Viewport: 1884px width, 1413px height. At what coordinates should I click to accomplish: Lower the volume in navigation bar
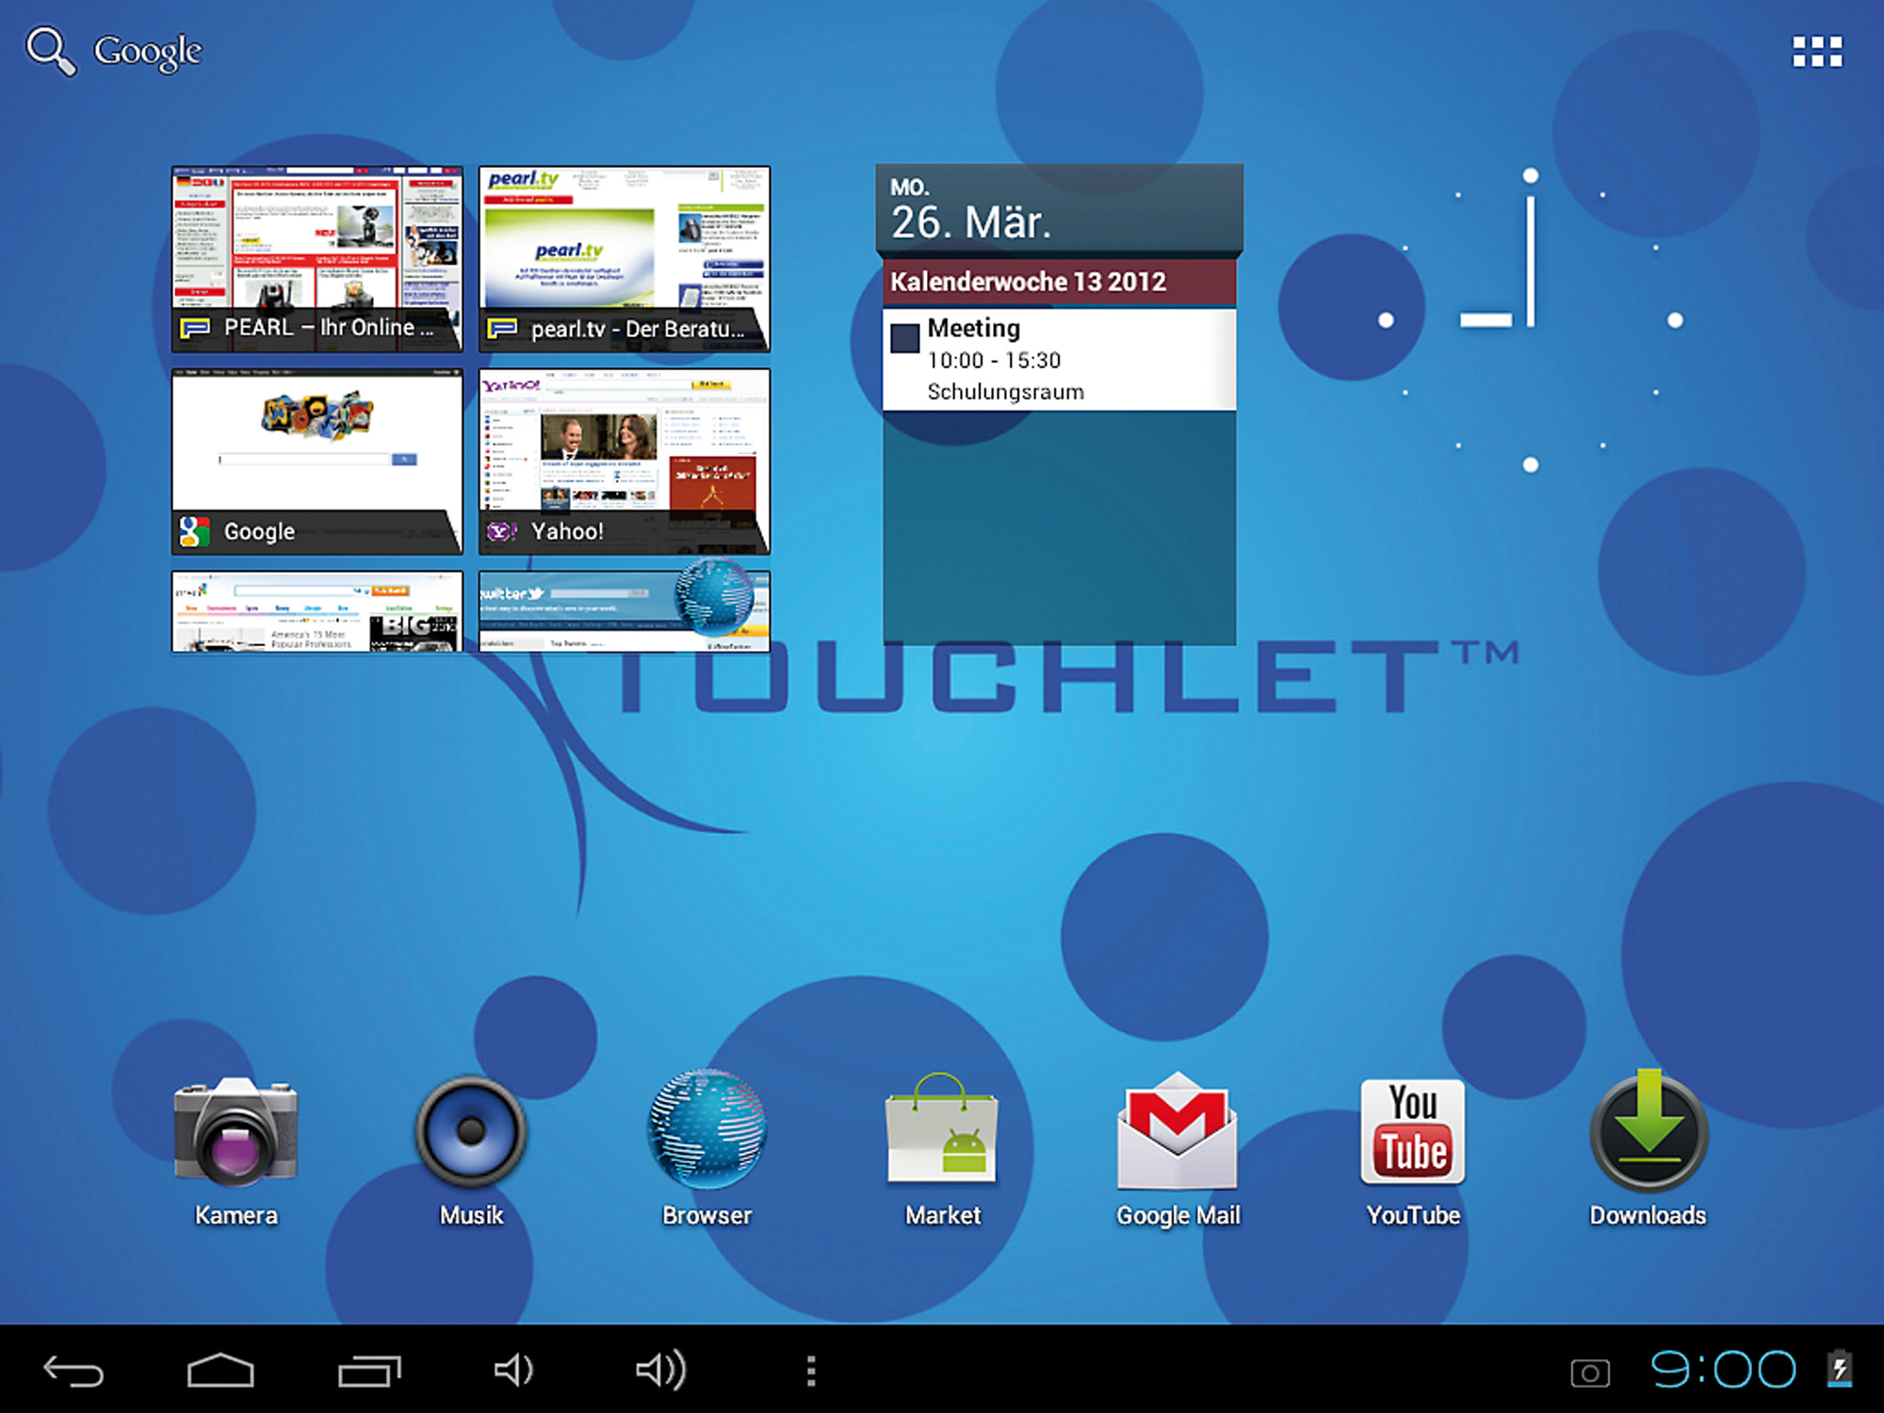tap(514, 1371)
